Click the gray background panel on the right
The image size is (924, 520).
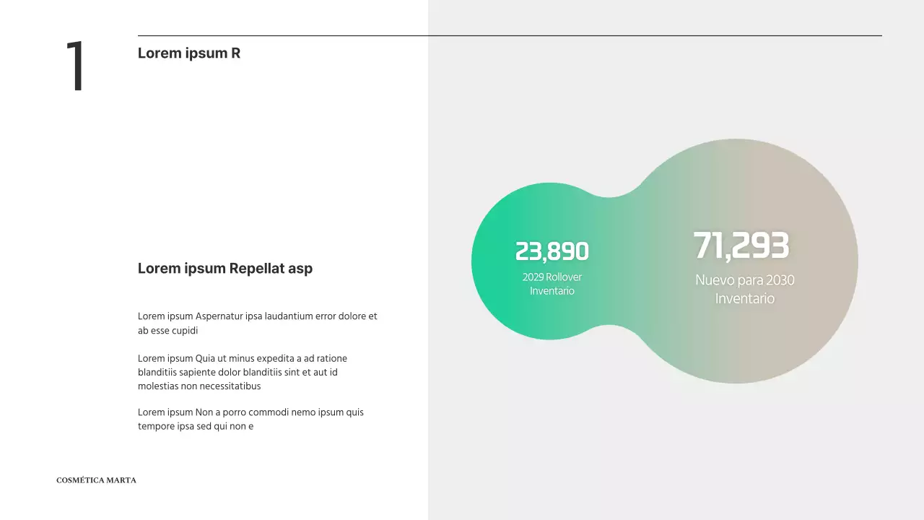tap(650, 448)
